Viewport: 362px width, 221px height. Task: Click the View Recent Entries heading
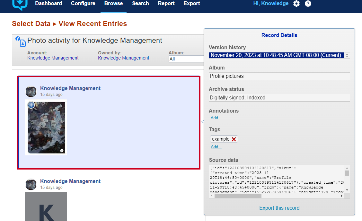pyautogui.click(x=93, y=23)
